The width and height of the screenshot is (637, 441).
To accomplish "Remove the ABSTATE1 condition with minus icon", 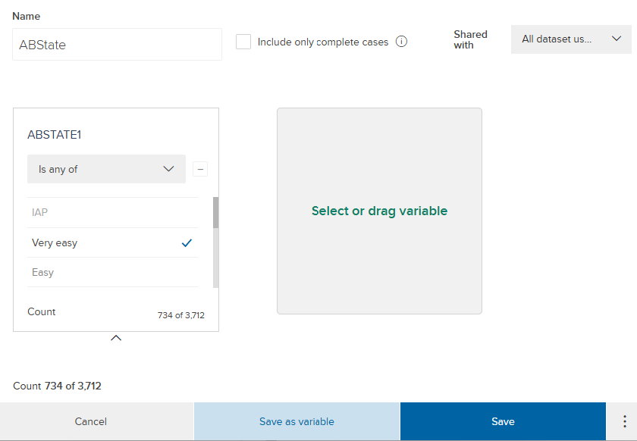I will coord(200,169).
